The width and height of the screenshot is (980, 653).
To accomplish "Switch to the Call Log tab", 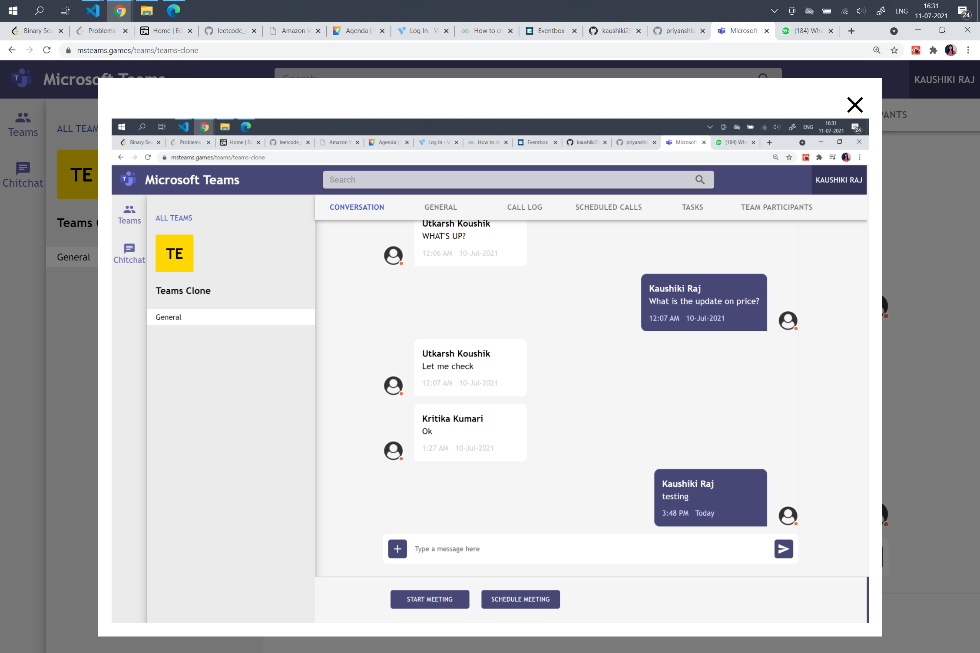I will (x=524, y=207).
